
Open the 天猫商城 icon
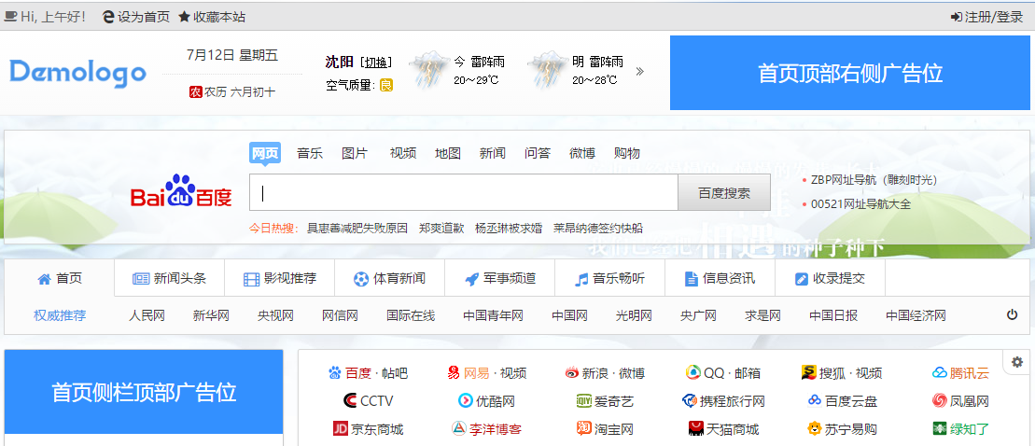click(x=695, y=429)
